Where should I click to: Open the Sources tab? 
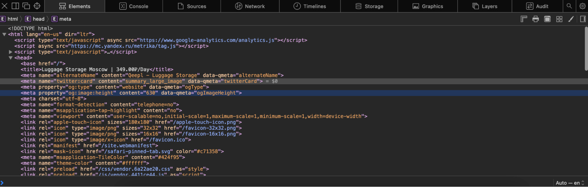(192, 6)
